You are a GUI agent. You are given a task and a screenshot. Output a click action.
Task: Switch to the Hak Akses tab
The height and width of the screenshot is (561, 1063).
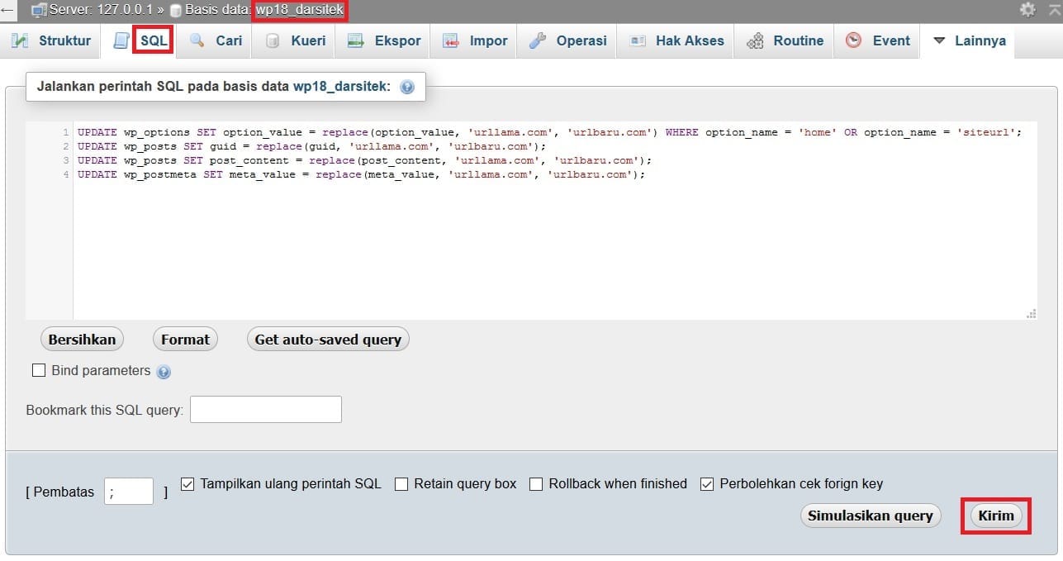[x=676, y=40]
